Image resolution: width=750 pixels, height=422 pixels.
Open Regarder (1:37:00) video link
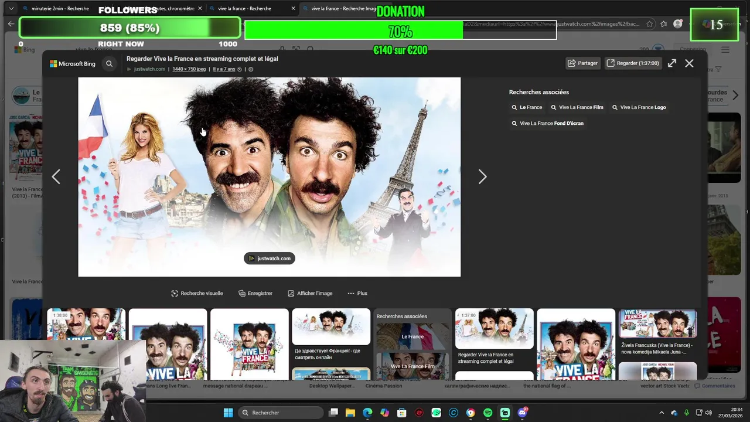pos(633,63)
